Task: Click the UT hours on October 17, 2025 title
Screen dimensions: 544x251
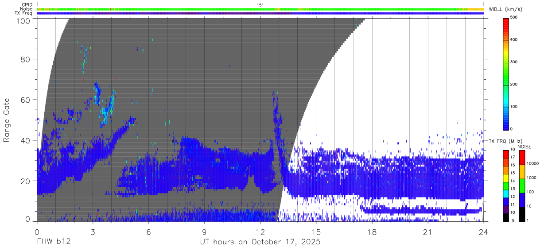Action: click(x=260, y=242)
